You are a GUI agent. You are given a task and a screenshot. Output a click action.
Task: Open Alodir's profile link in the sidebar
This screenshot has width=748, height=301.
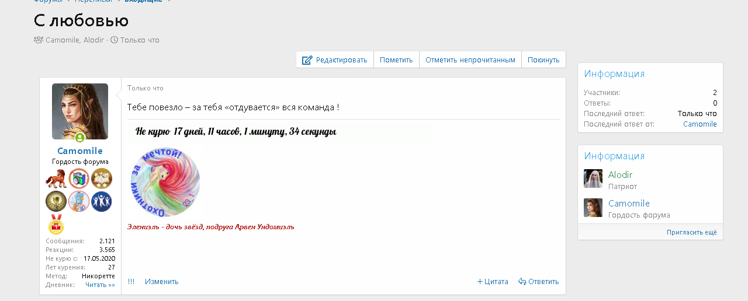click(620, 174)
